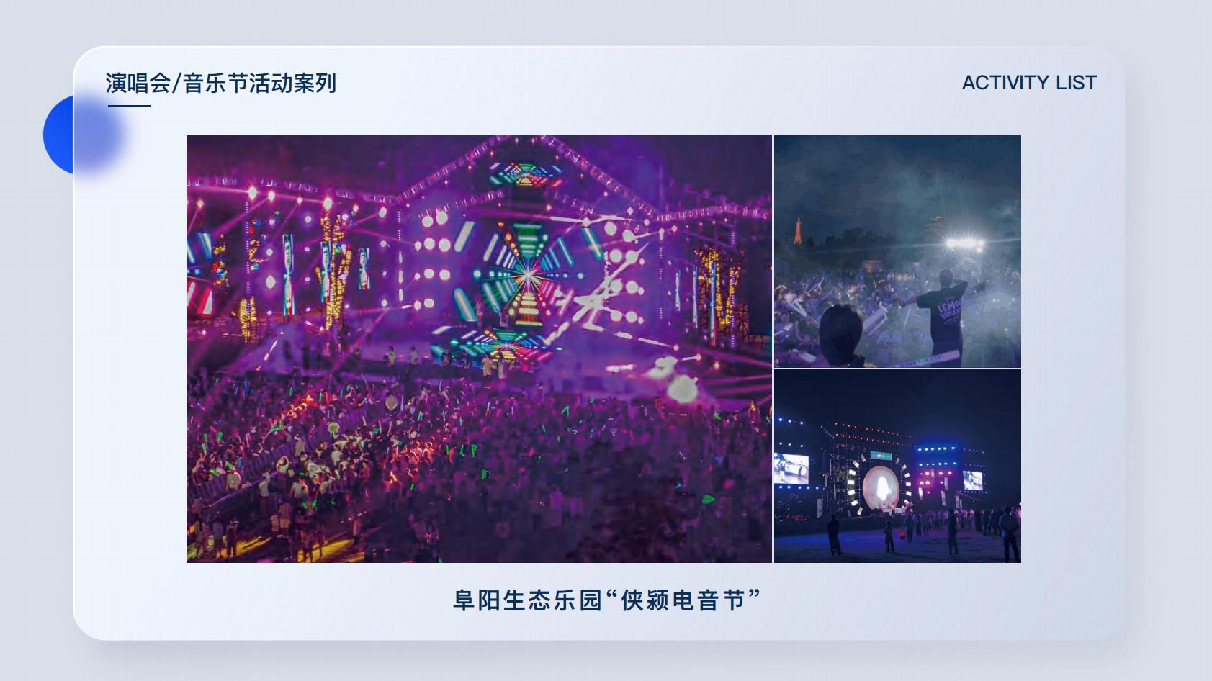Click the red-lit tower in the foggy photo
The image size is (1212, 681).
pos(797,232)
